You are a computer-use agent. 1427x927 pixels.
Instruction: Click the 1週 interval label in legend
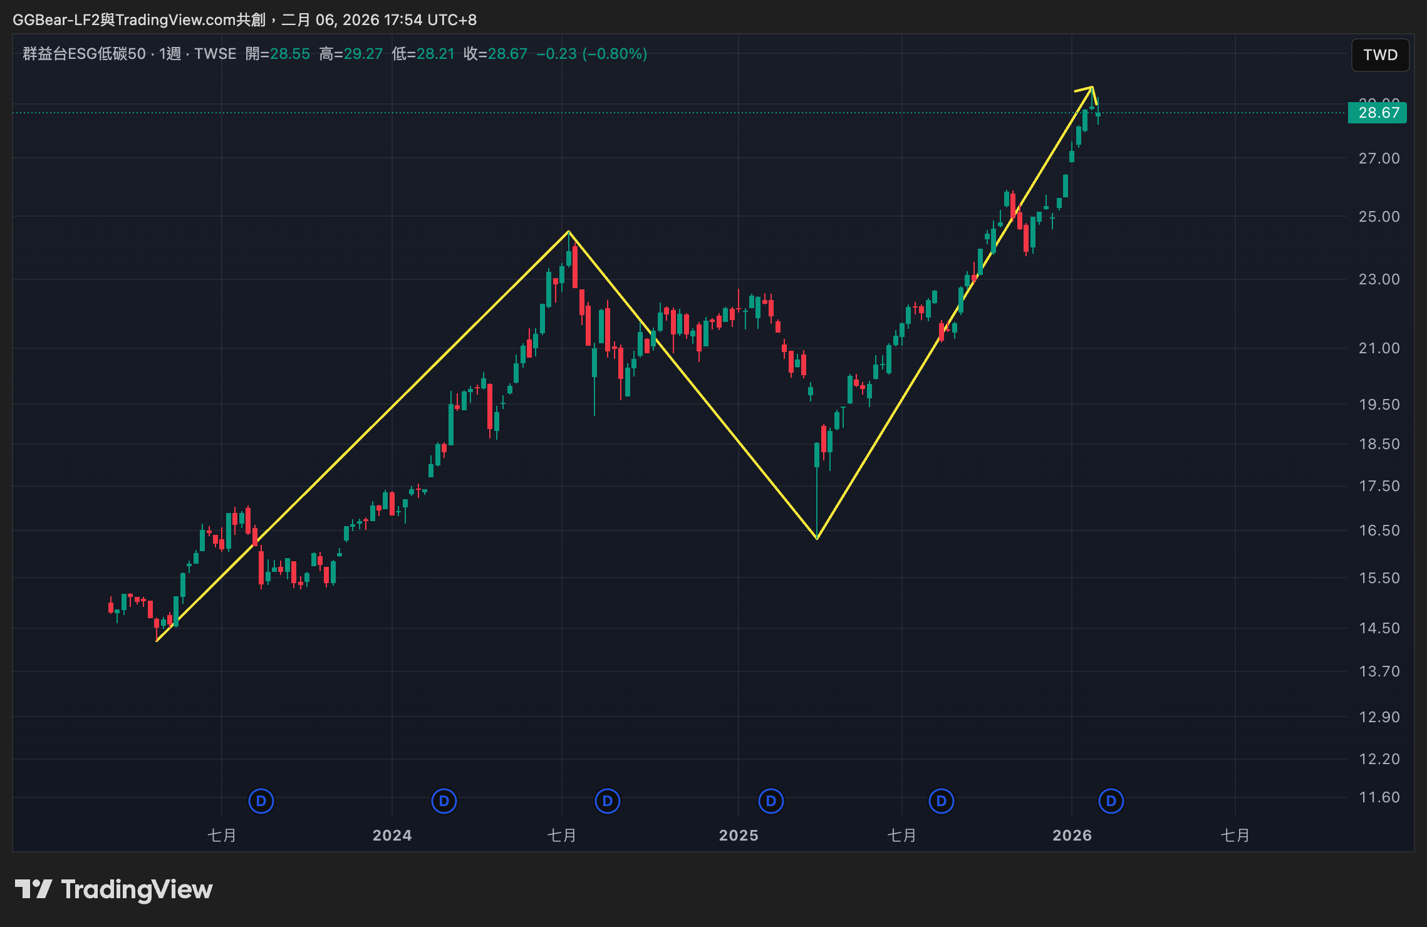[x=169, y=54]
